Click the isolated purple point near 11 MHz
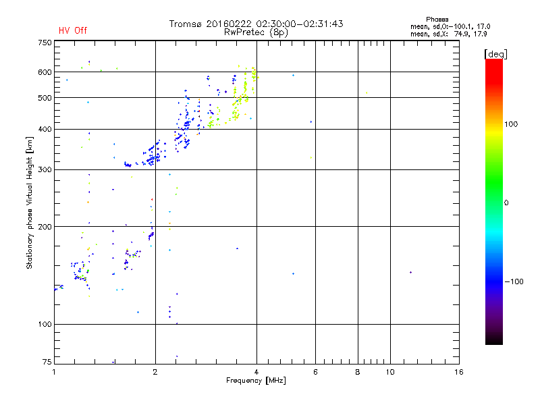This screenshot has height=405, width=540. click(410, 273)
